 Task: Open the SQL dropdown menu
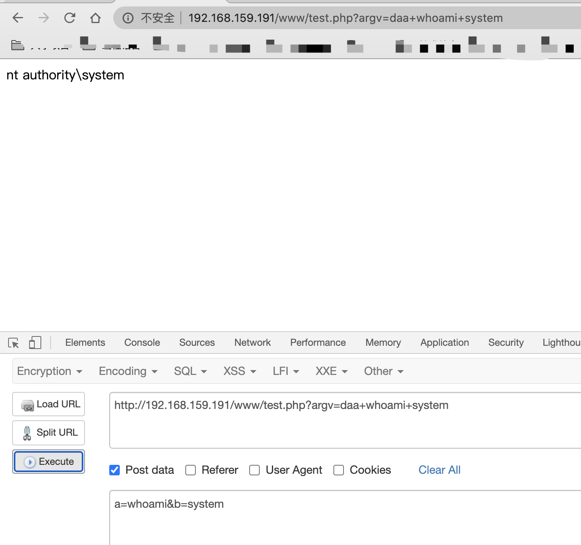click(190, 371)
